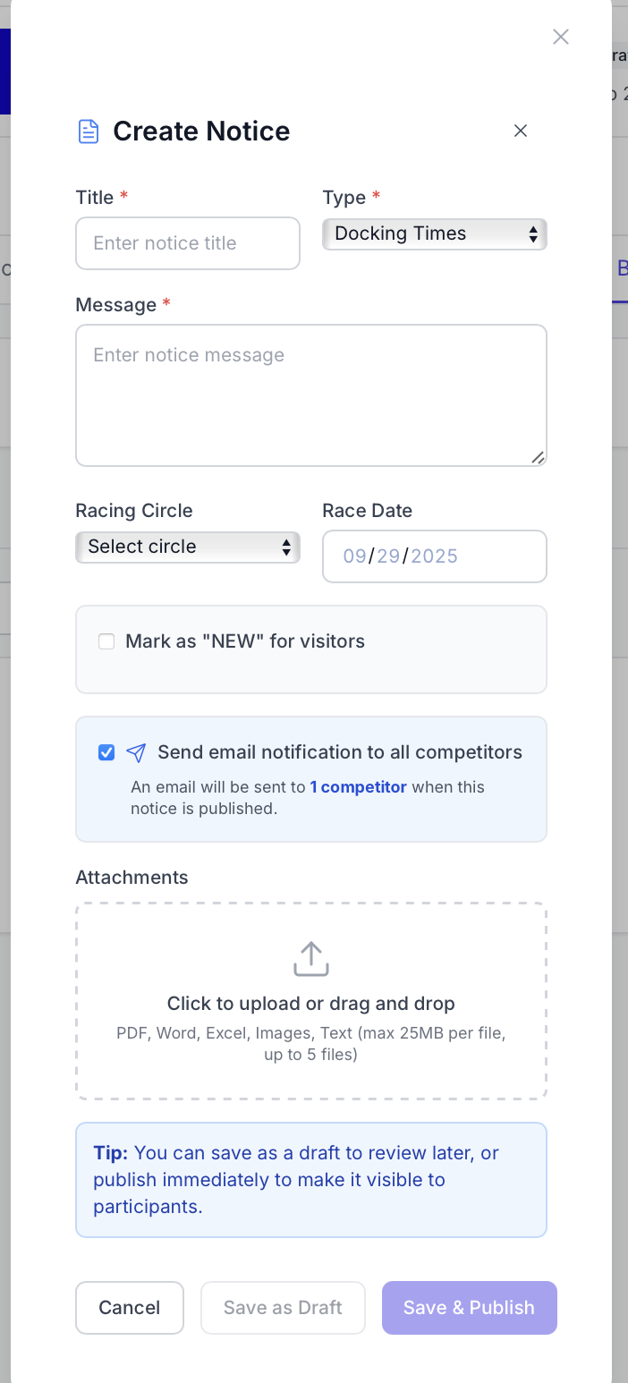Click the upload arrow icon
Viewport: 628px width, 1383px height.
[311, 958]
